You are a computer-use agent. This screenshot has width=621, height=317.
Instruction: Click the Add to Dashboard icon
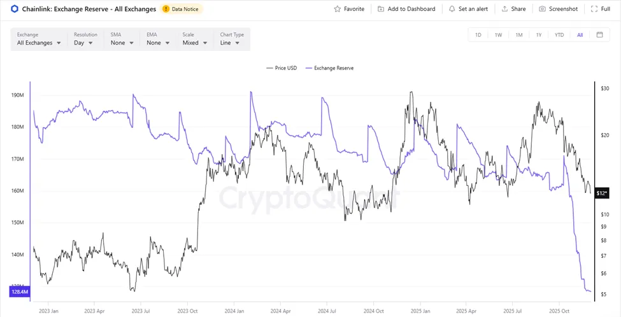pos(381,9)
